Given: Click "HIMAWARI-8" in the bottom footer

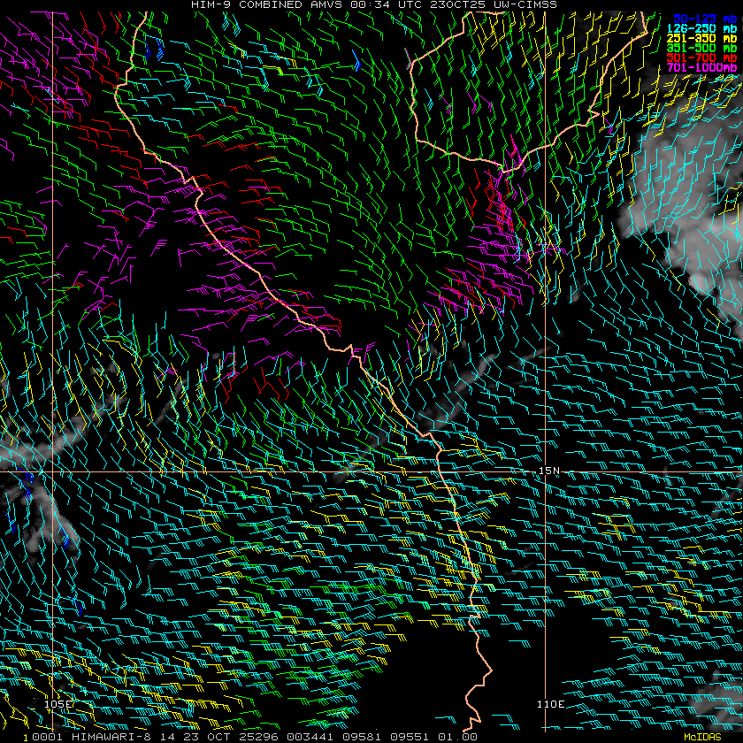Looking at the screenshot, I should 111,737.
